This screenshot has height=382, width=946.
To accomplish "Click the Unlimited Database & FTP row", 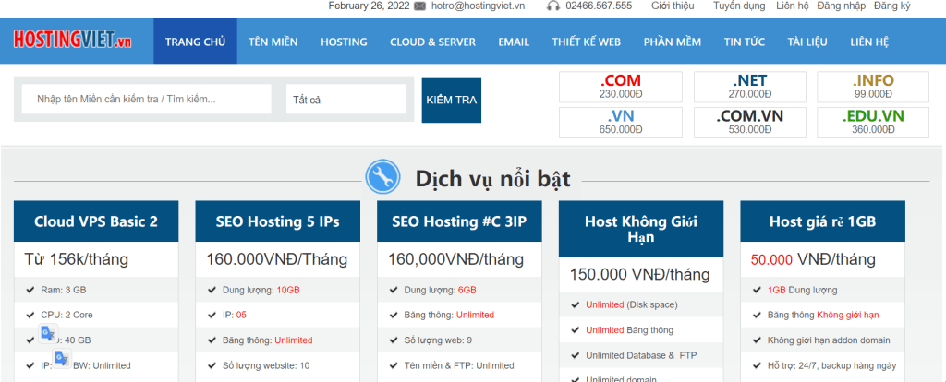I will [641, 355].
